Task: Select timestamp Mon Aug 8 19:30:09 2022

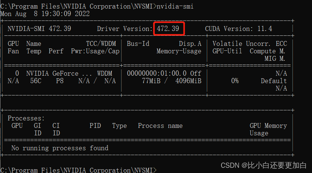Action: [x=45, y=14]
